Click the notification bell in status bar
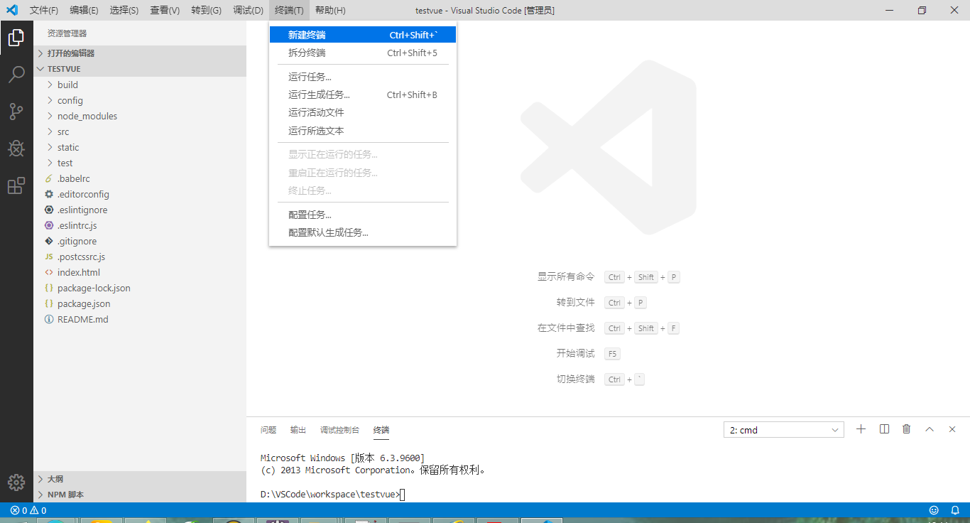 (954, 510)
